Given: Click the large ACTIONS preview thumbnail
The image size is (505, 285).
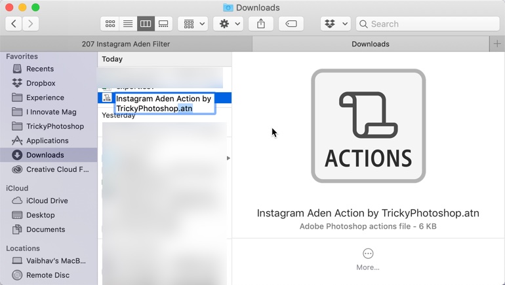Looking at the screenshot, I should click(368, 126).
